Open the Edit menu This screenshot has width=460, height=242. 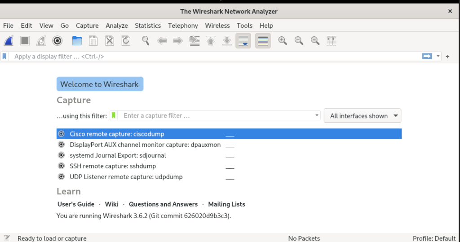pyautogui.click(x=27, y=26)
